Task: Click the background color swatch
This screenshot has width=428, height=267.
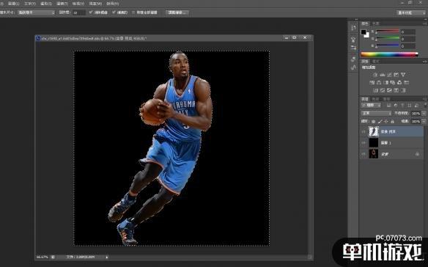Action: click(366, 35)
